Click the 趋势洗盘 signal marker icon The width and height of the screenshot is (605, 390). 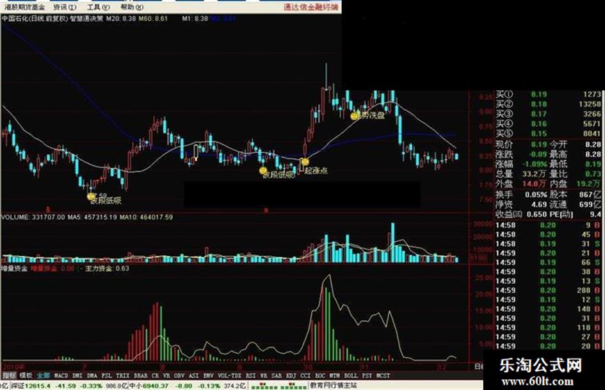(354, 115)
